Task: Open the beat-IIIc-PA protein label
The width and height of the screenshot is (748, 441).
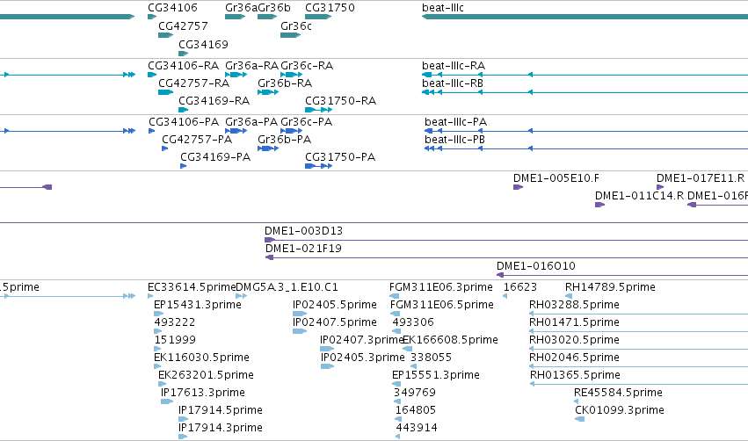Action: point(455,121)
